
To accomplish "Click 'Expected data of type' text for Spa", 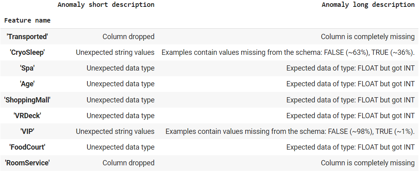I will pos(350,68).
